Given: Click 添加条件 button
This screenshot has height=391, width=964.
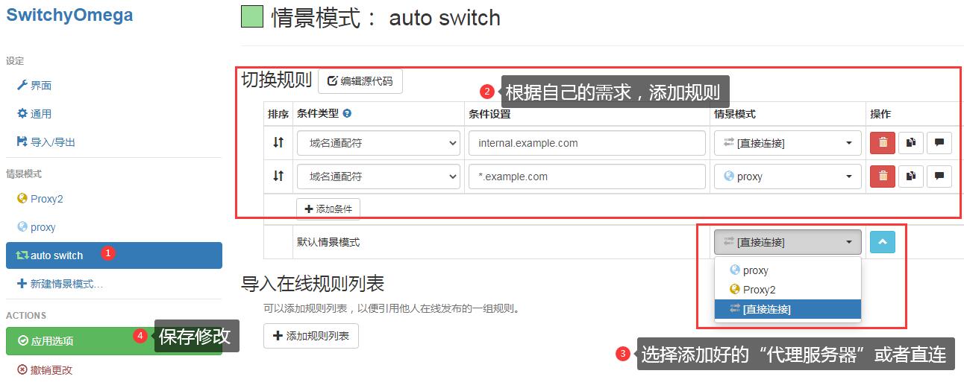Looking at the screenshot, I should 328,209.
